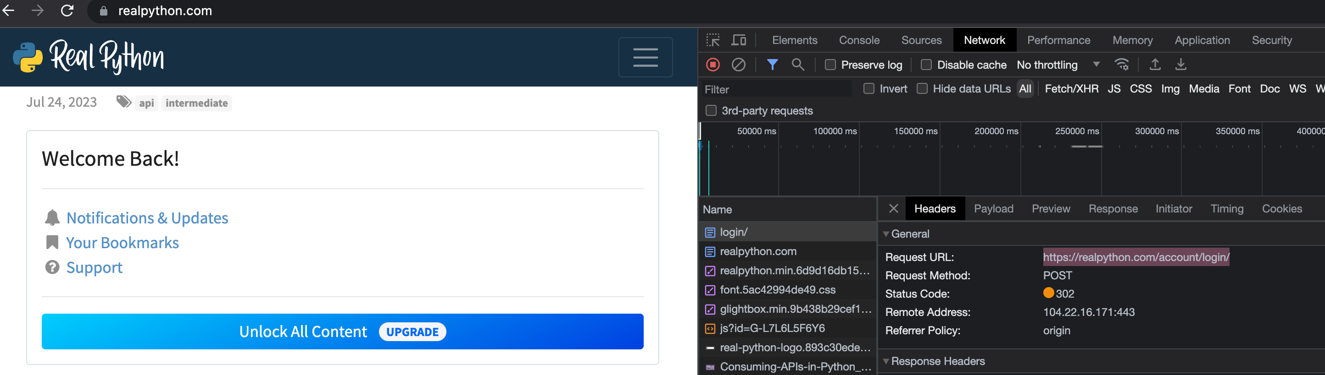1325x375 pixels.
Task: Click the orange 302 status indicator
Action: coord(1048,293)
